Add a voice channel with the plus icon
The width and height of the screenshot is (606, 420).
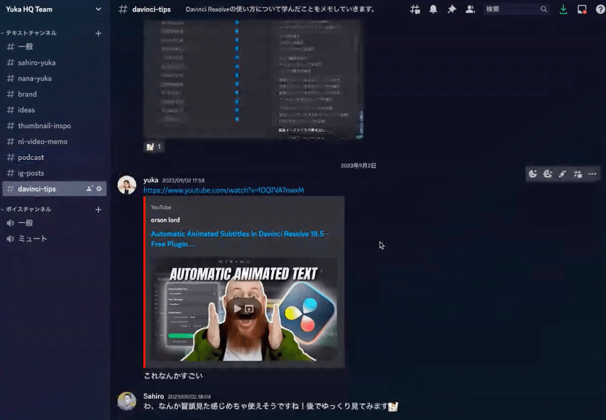[x=98, y=210]
